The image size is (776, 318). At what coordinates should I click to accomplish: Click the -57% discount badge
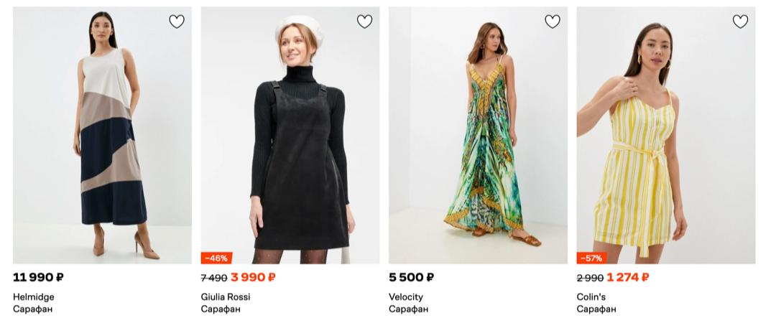click(591, 258)
